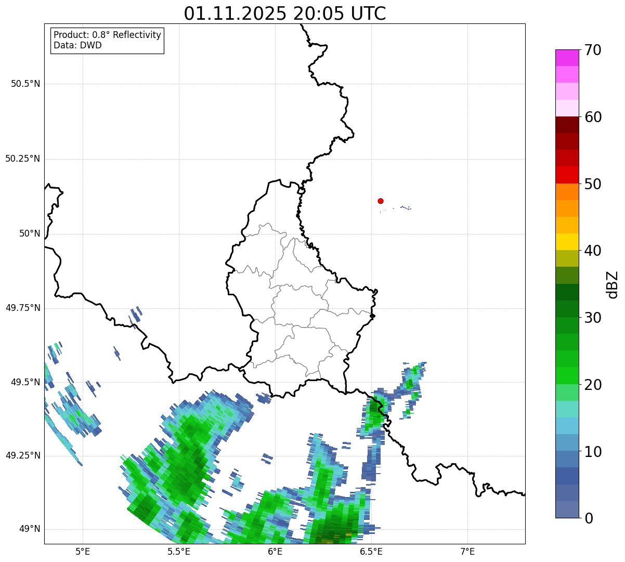This screenshot has width=625, height=562.
Task: Click the '5°E' longitude label
Action: click(x=83, y=551)
